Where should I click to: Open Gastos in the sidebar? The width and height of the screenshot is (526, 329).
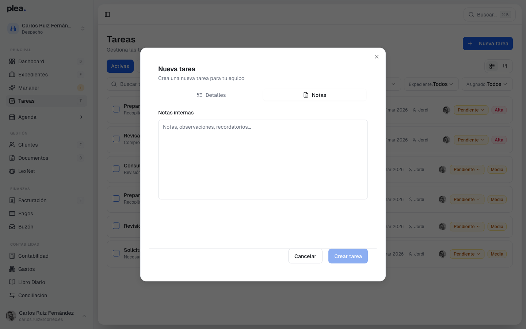46,269
